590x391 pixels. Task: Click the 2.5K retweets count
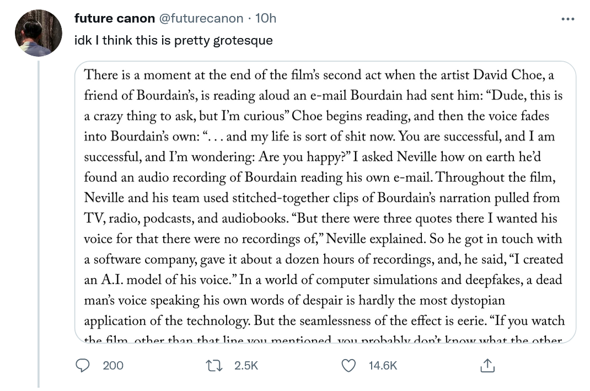click(x=246, y=366)
